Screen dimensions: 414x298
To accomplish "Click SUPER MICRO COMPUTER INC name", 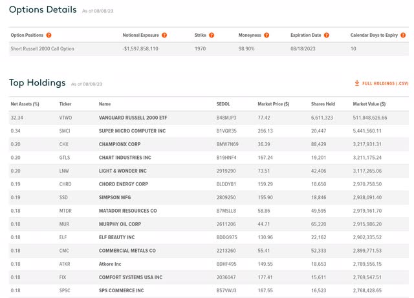I will click(x=132, y=131).
